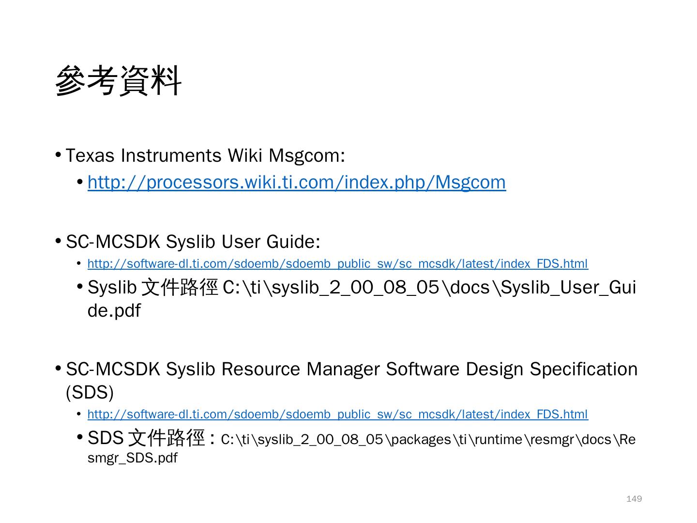Open the index_FDS.html link under the SDS heading
The width and height of the screenshot is (697, 523).
pos(338,415)
